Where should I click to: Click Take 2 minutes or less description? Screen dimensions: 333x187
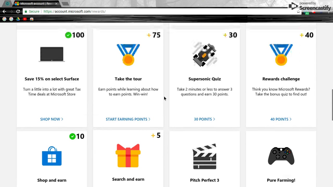[205, 92]
